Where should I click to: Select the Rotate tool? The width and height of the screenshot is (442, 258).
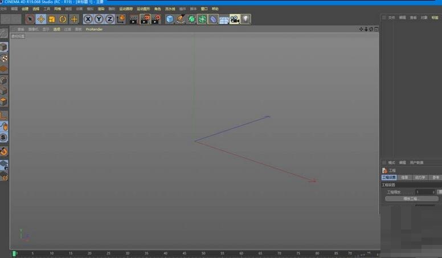pos(63,19)
